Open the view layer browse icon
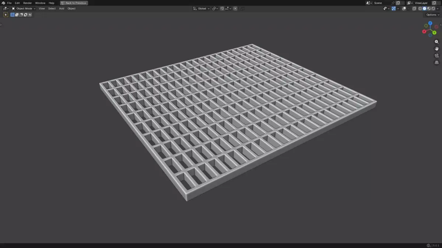Viewport: 442px width, 248px height. 410,3
